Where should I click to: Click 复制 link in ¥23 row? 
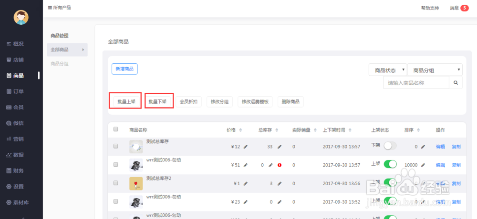tap(456, 202)
